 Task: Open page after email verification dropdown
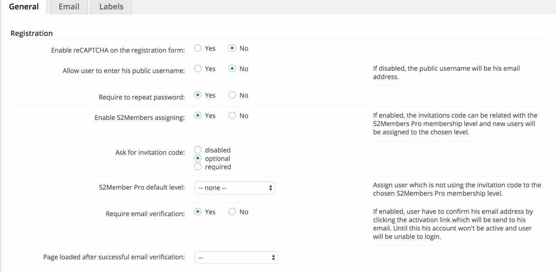(235, 257)
